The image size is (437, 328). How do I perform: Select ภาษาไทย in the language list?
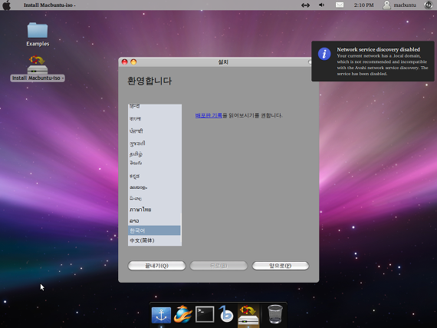click(154, 210)
